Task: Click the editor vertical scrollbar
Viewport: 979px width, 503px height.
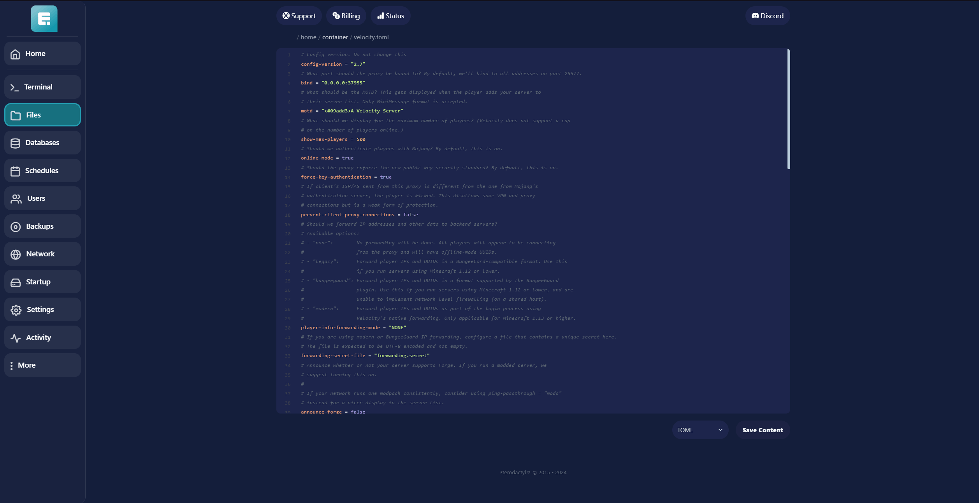Action: (788, 109)
